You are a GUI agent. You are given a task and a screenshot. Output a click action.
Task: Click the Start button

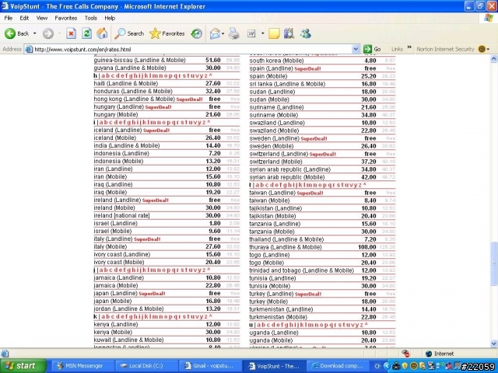[23, 366]
